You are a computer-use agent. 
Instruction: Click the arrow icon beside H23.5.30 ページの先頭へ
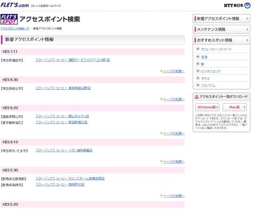tap(161, 196)
